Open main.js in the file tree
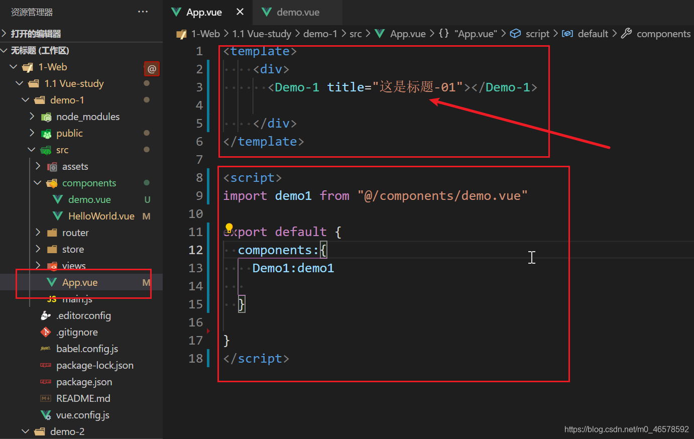 tap(77, 299)
